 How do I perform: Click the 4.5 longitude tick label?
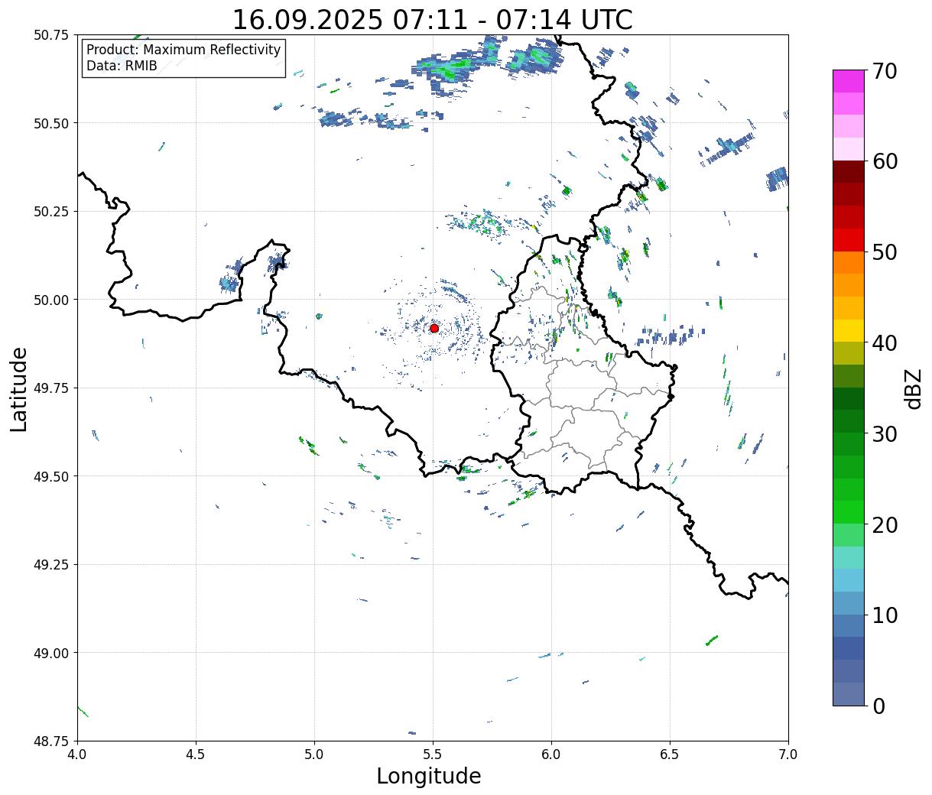pos(196,754)
